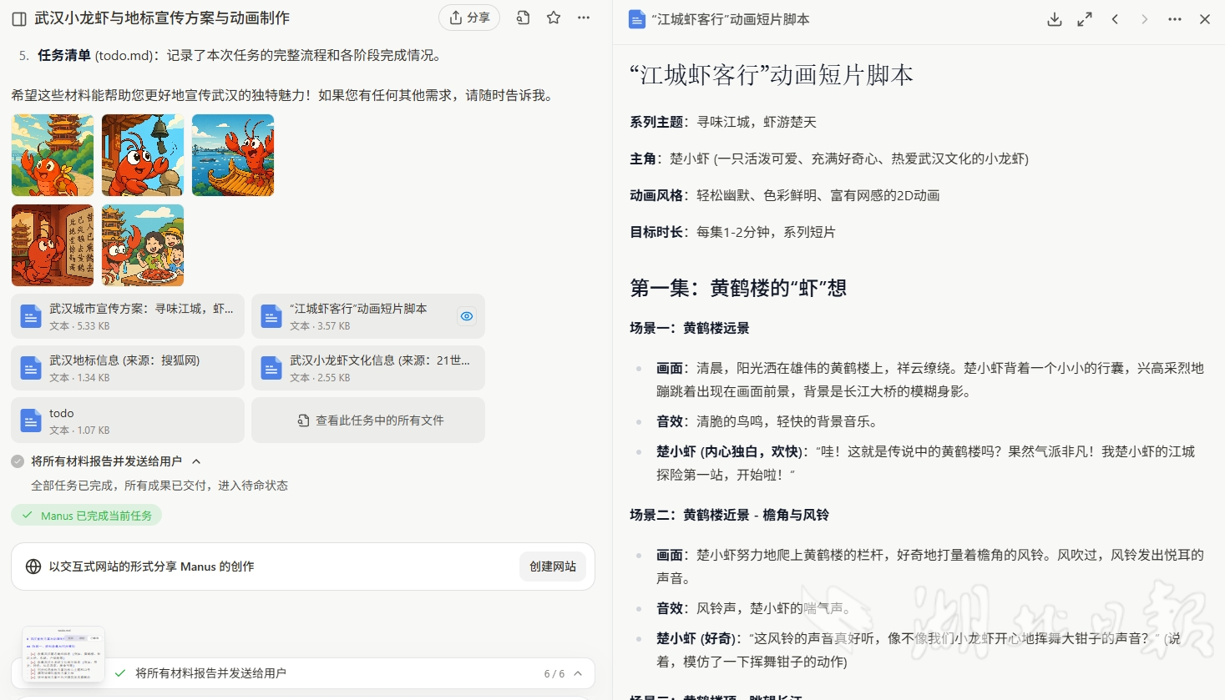Open the 武汉小龙虾文化信息 file card

tap(368, 368)
